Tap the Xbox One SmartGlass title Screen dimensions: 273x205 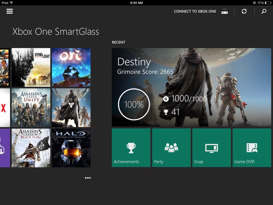(56, 32)
